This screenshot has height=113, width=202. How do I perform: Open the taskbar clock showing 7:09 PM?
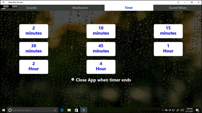click(x=189, y=110)
